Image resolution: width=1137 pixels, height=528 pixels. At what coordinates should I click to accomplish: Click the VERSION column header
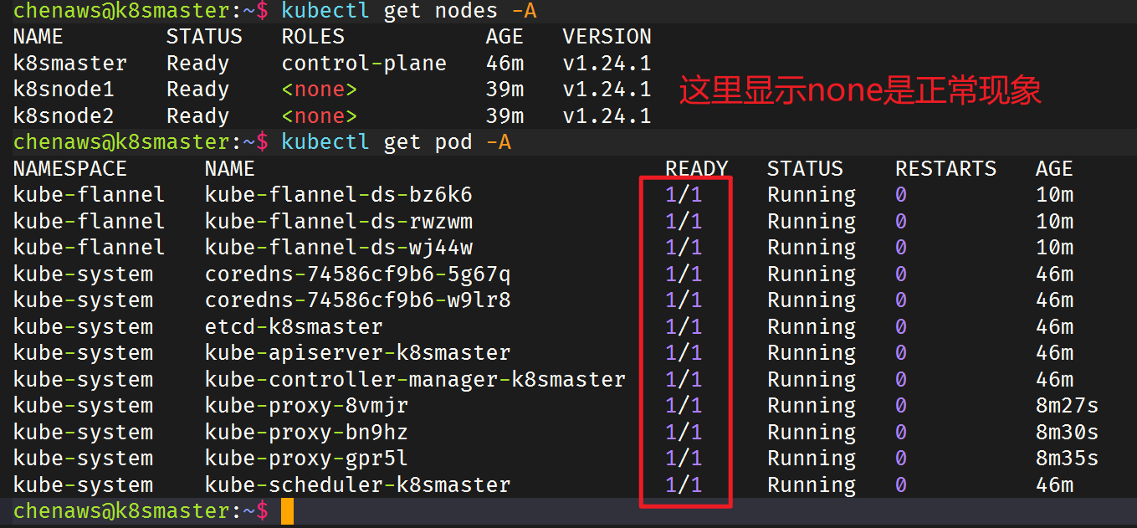pyautogui.click(x=607, y=37)
